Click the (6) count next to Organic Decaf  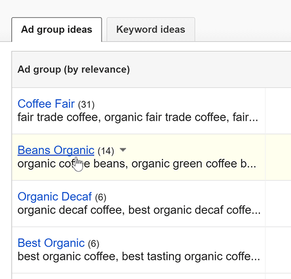click(100, 197)
